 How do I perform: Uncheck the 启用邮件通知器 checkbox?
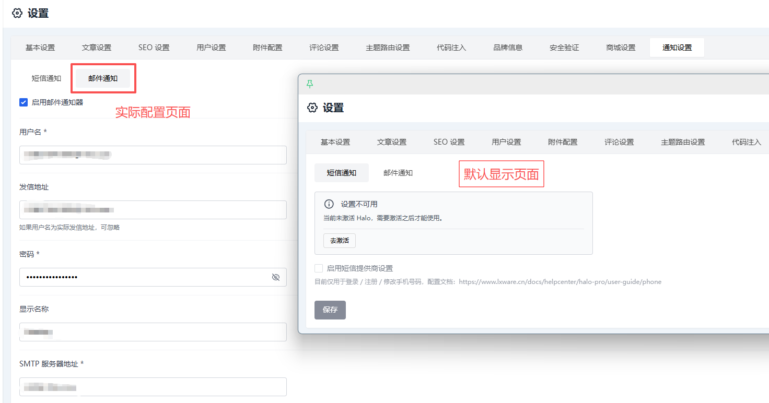click(24, 102)
